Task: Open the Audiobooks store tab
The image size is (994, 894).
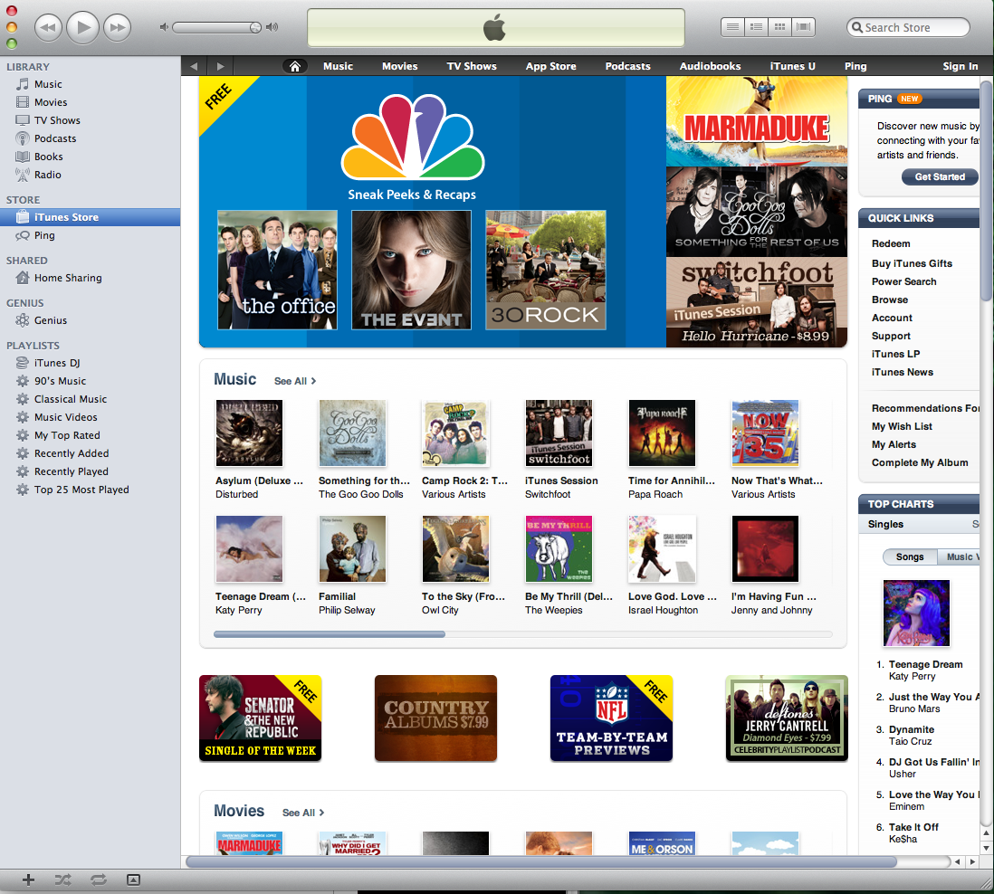Action: click(710, 66)
